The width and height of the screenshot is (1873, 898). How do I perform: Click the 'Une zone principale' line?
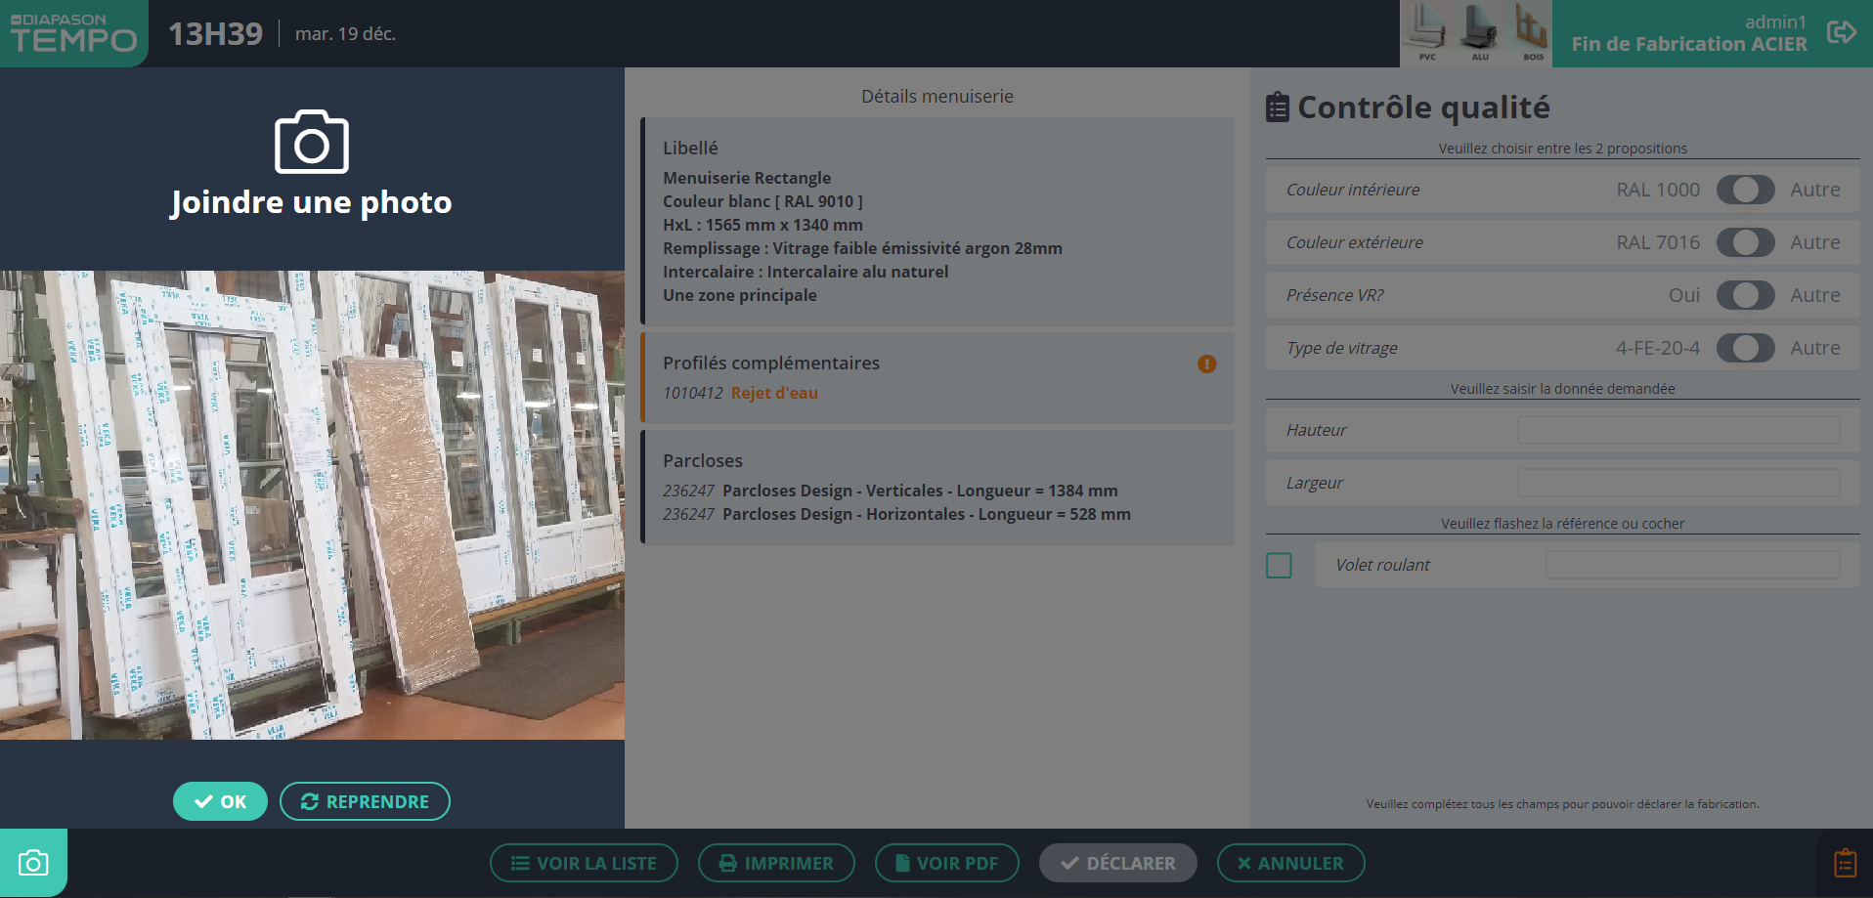pos(740,295)
